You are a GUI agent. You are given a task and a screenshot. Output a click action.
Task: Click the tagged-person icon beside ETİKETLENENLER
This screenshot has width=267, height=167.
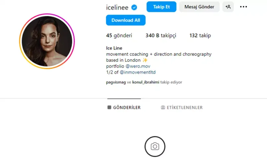163,108
